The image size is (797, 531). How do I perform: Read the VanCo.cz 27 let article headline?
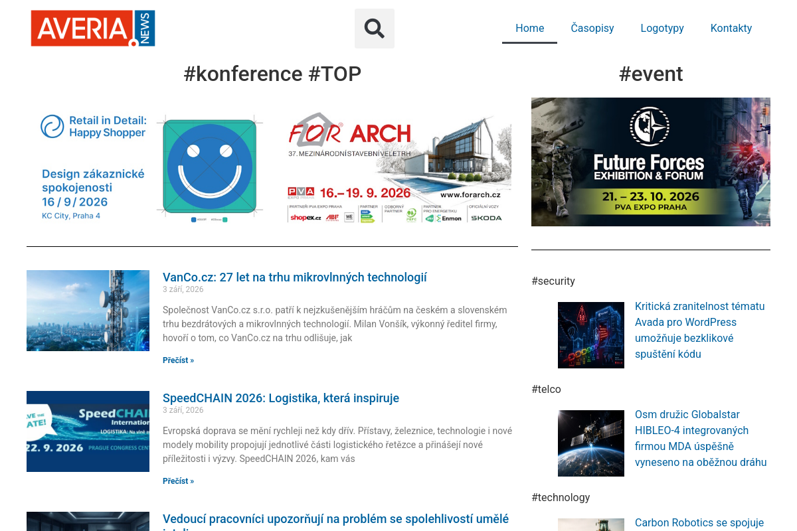295,277
